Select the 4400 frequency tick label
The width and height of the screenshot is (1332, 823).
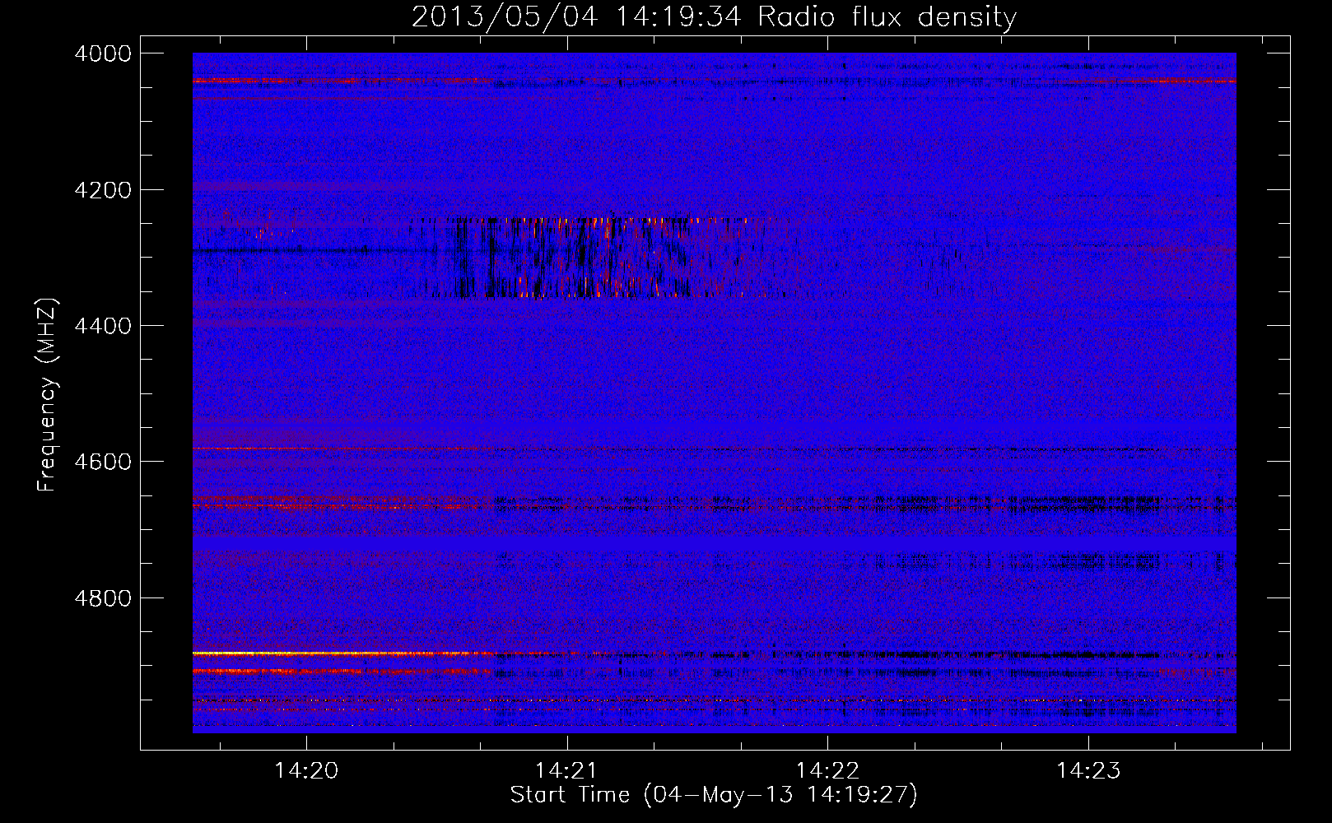[x=103, y=326]
